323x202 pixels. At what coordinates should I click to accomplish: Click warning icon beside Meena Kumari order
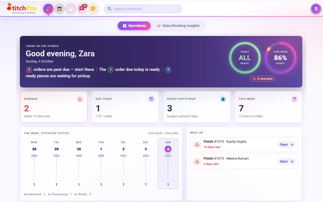(x=197, y=161)
